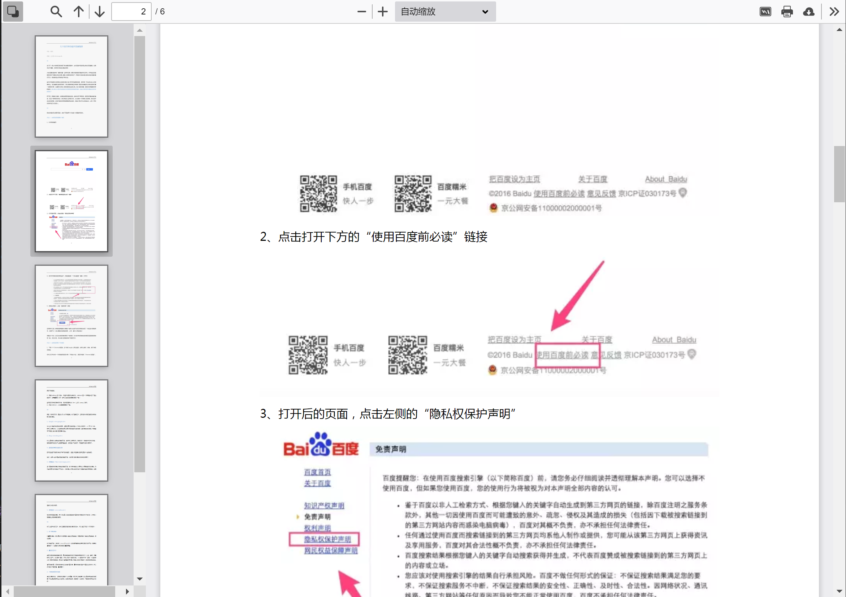The image size is (846, 597).
Task: Open page 4 thumbnail
Action: coord(71,430)
